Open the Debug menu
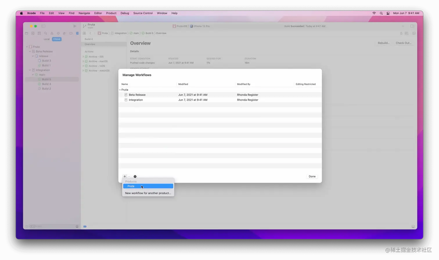 [x=125, y=13]
